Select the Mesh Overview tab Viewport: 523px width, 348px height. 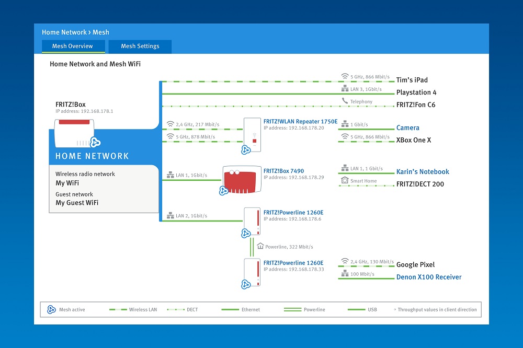(x=72, y=47)
